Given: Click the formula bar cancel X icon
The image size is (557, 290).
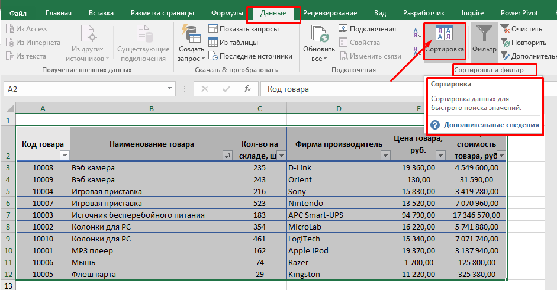Looking at the screenshot, I should [205, 89].
